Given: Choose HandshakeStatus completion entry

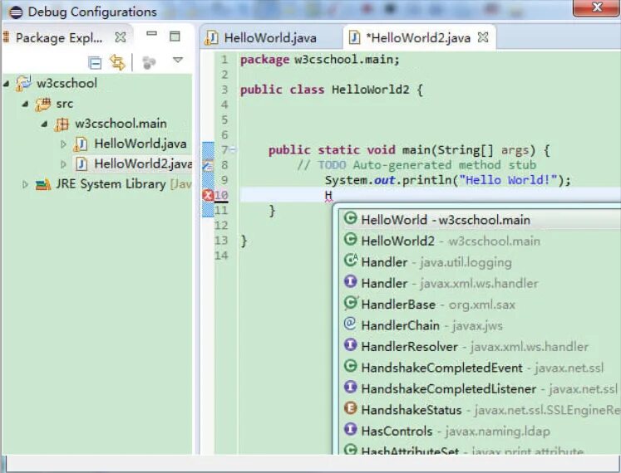Looking at the screenshot, I should point(479,410).
